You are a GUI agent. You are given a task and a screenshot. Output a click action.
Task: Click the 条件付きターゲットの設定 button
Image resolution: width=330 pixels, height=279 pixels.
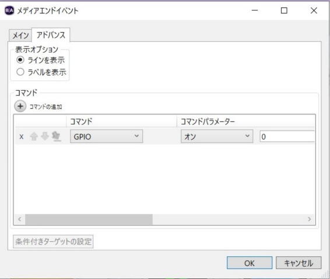coord(53,242)
